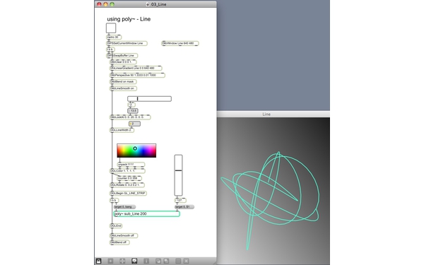Viewport: 424px width, 265px height.
Task: Click the send-to-back layer icon
Action: pyautogui.click(x=166, y=261)
